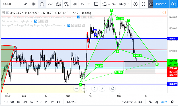
Task: Expand ATR Trailing Stops Strategy dropdown arrow
Action: [74, 17]
